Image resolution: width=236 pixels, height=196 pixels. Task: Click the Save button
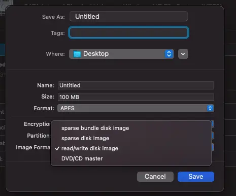196,177
